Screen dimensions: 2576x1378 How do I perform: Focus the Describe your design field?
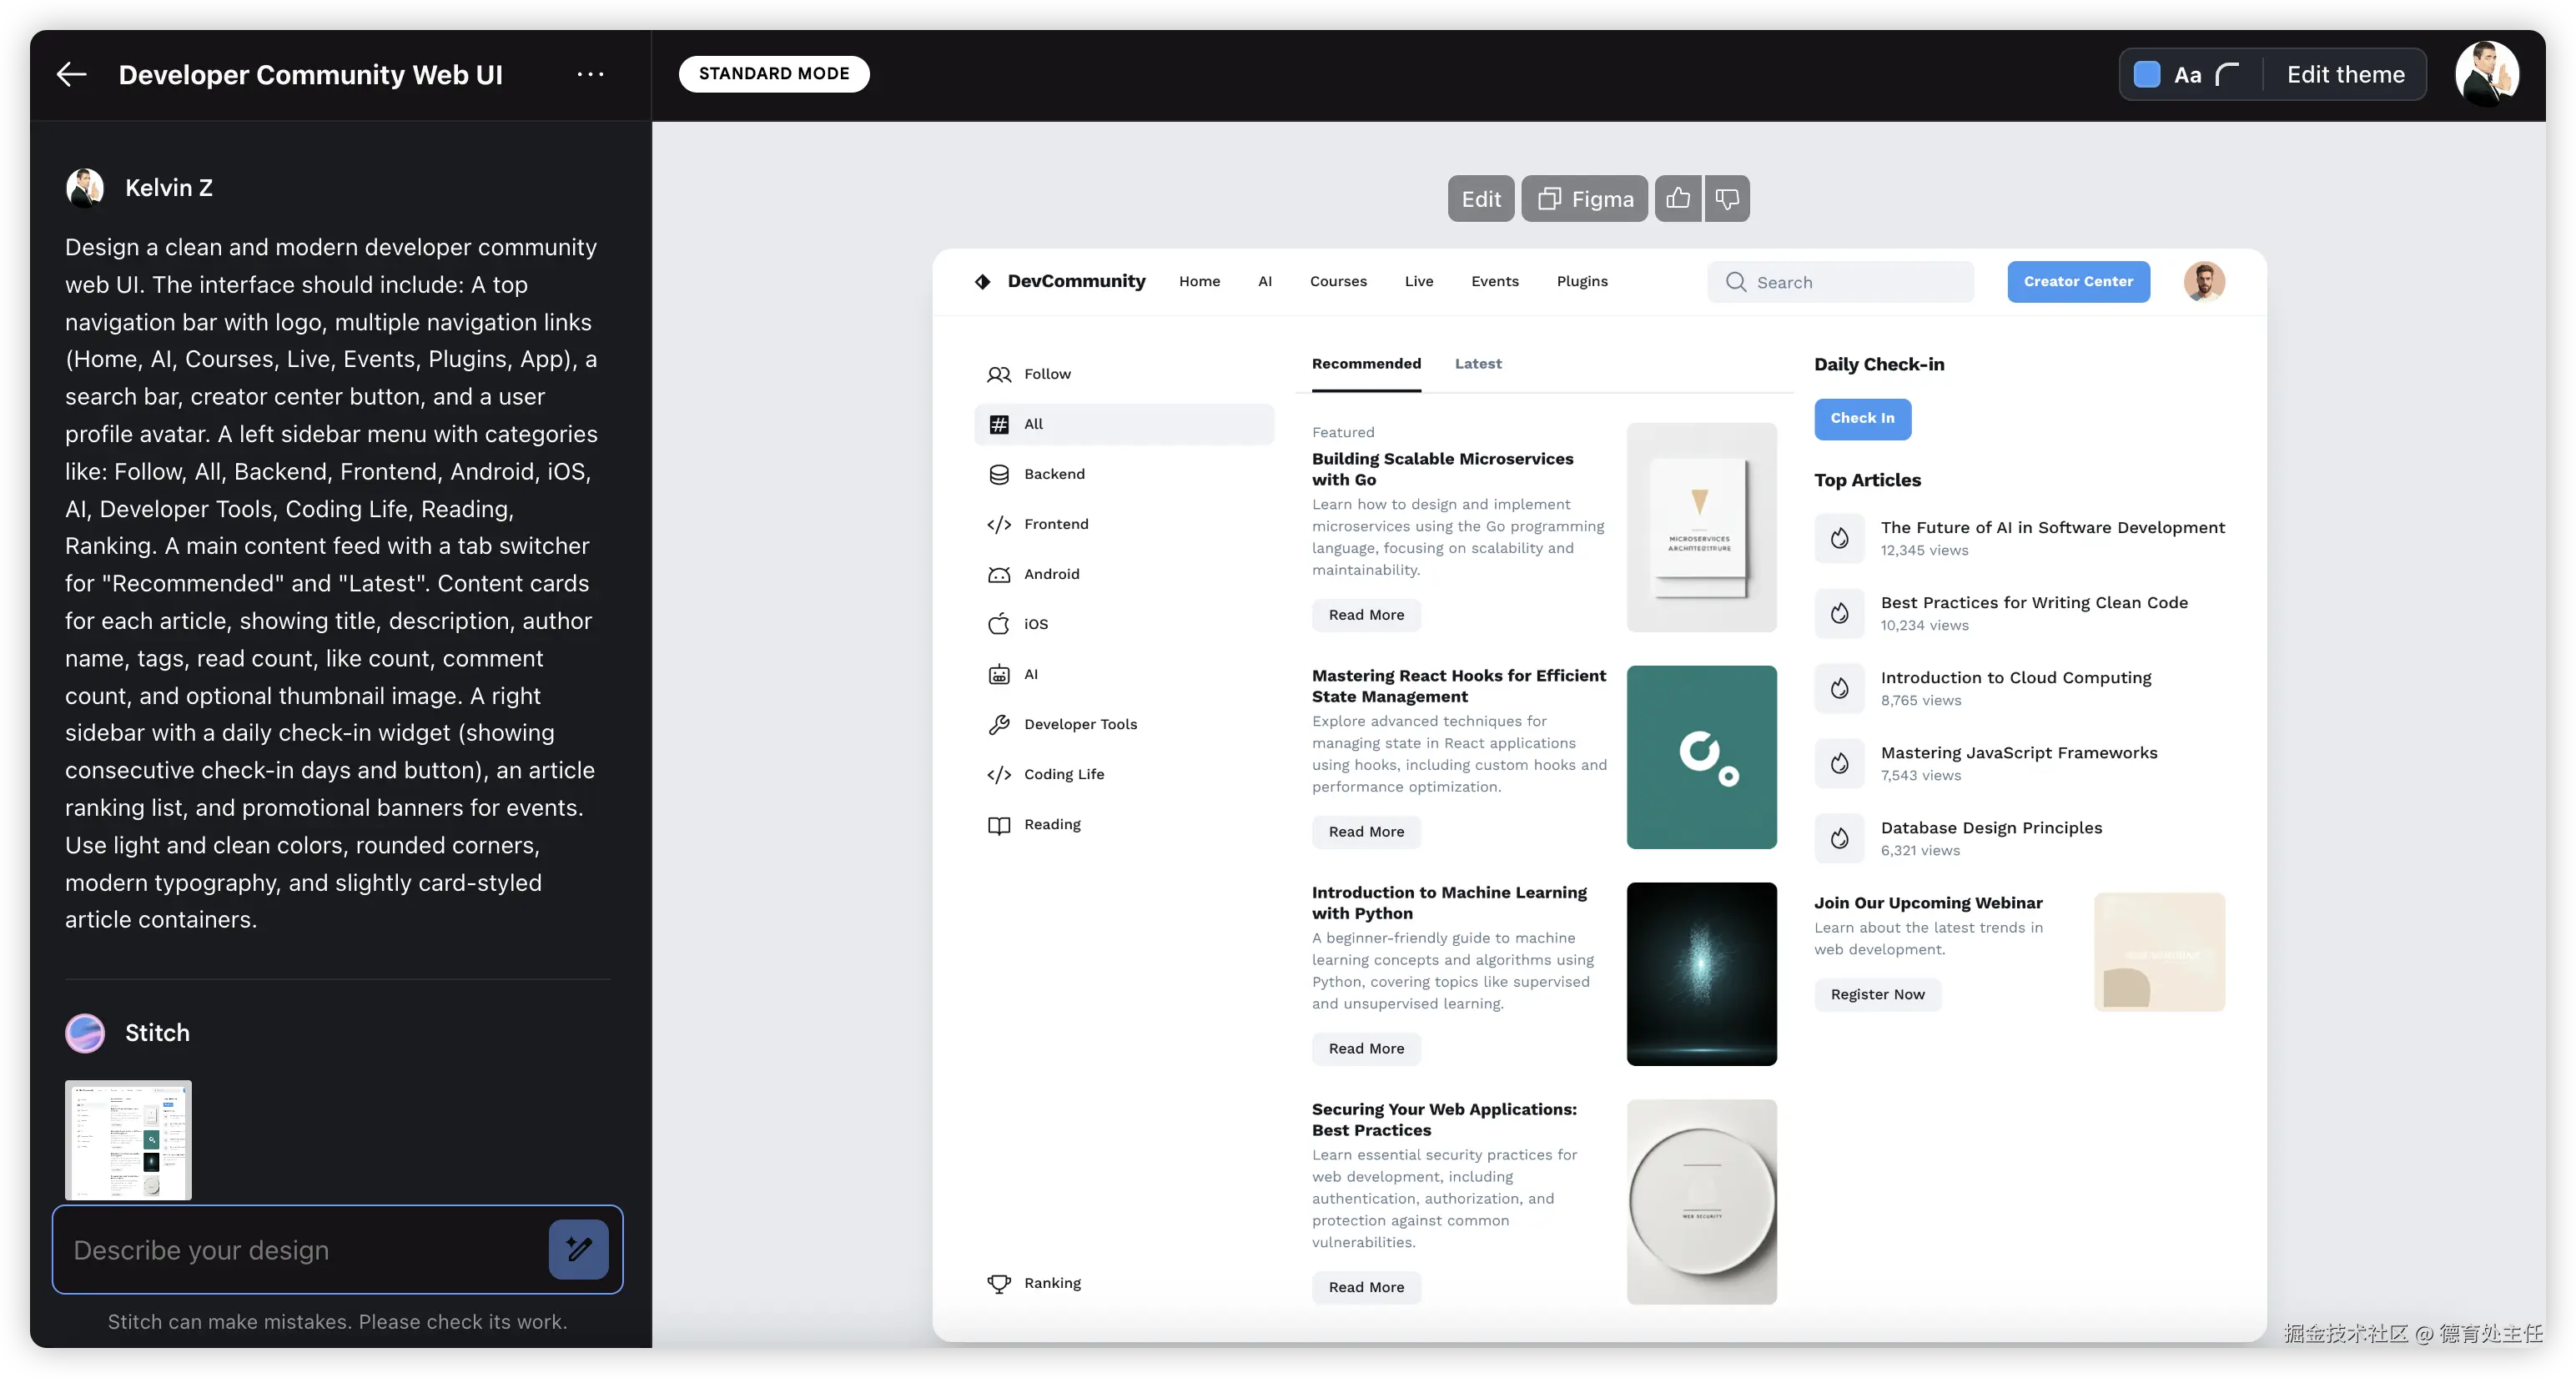click(300, 1250)
